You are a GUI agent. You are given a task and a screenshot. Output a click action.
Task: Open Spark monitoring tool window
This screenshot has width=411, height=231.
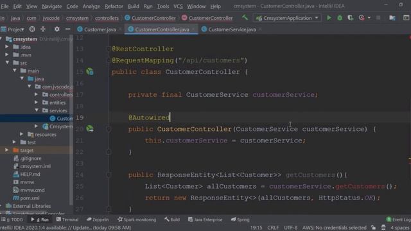(x=137, y=219)
